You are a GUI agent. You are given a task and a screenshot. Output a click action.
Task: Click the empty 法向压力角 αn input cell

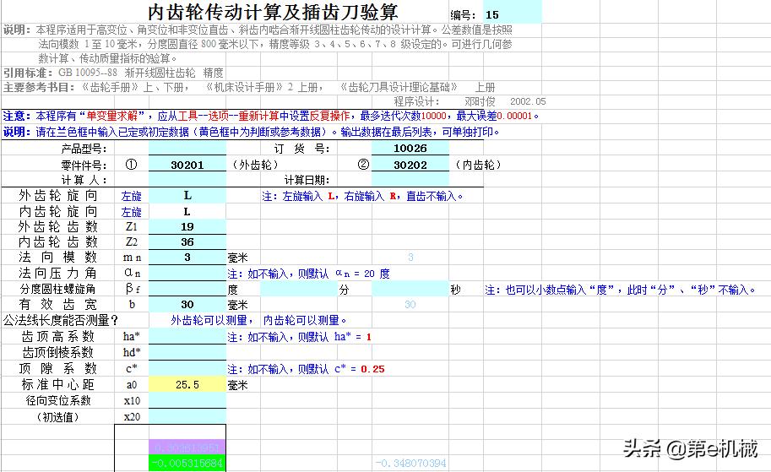(187, 273)
